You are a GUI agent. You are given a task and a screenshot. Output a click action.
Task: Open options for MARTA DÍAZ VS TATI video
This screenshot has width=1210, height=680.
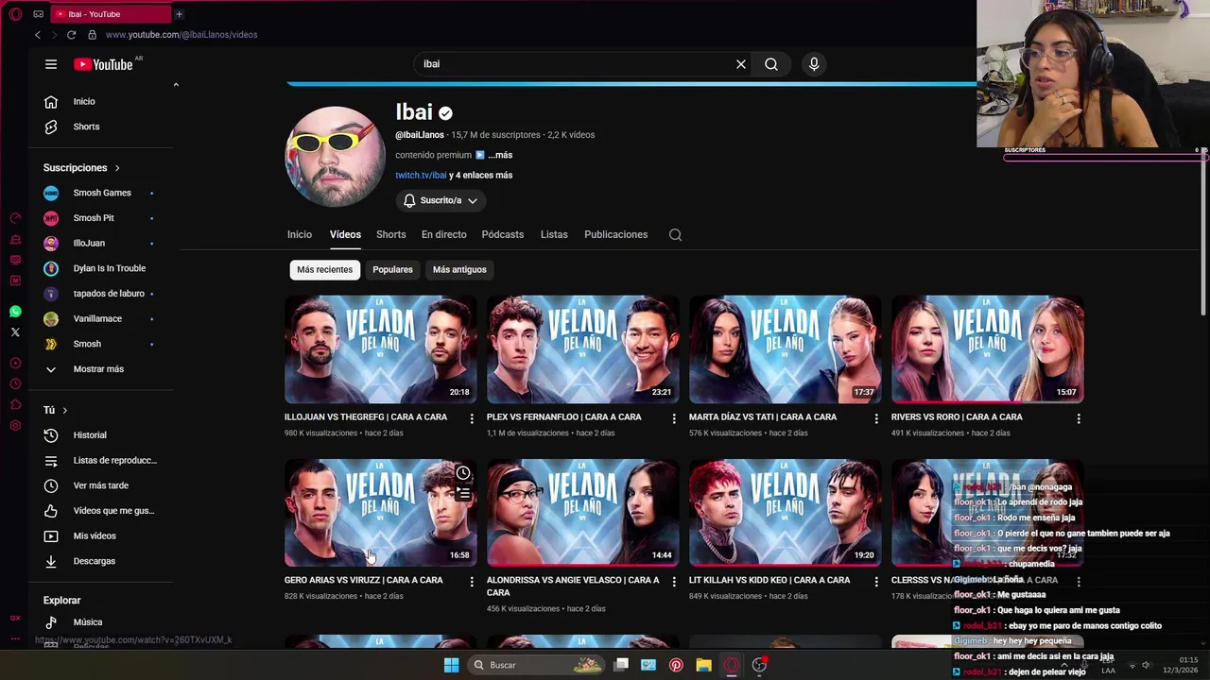click(x=876, y=418)
